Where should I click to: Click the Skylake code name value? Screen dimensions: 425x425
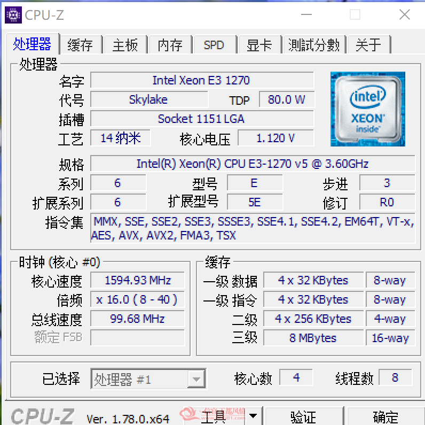click(149, 99)
